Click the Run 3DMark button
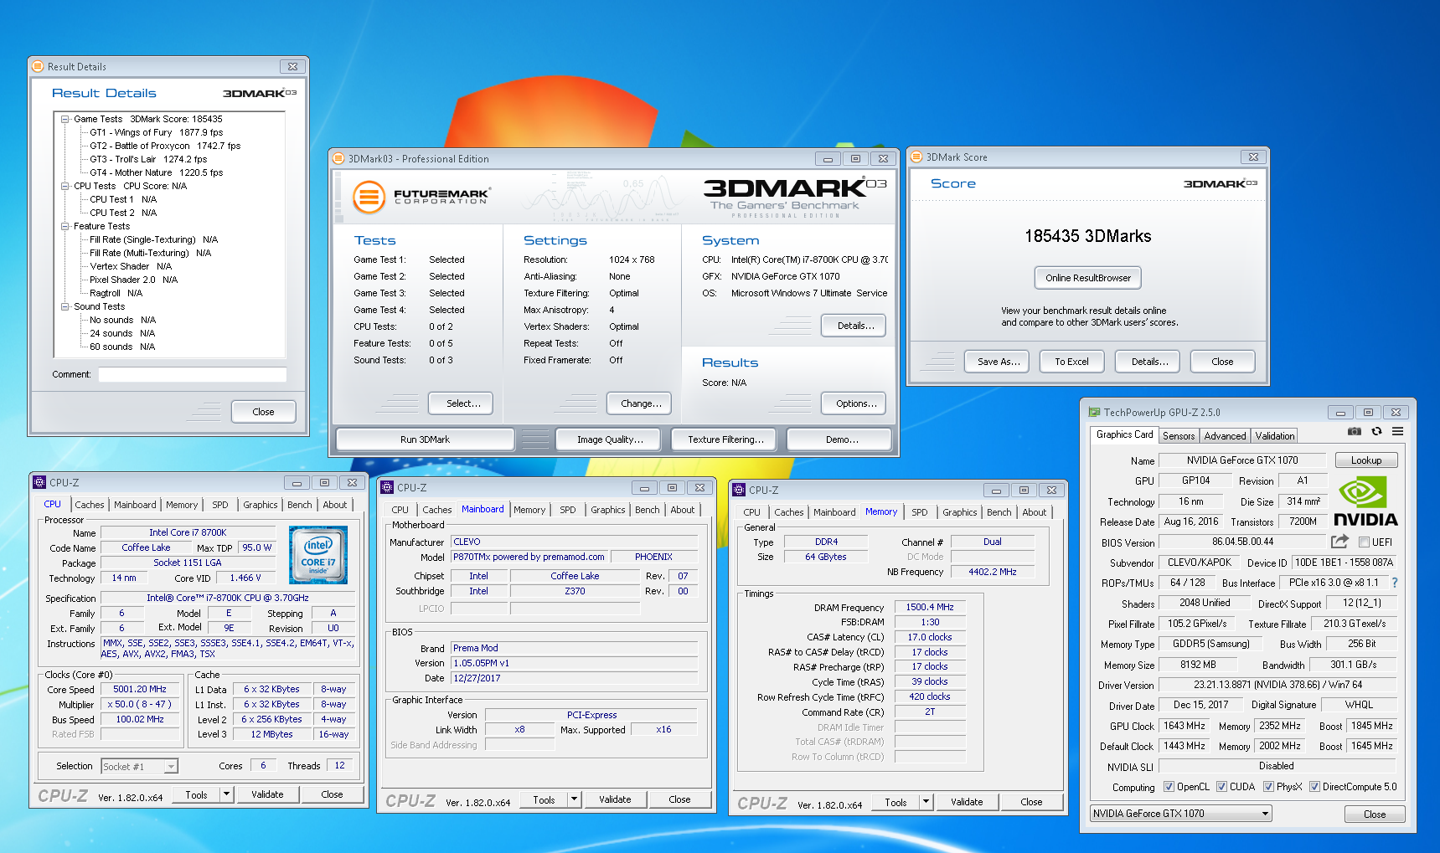Screen dimensions: 1440x853 pos(425,439)
